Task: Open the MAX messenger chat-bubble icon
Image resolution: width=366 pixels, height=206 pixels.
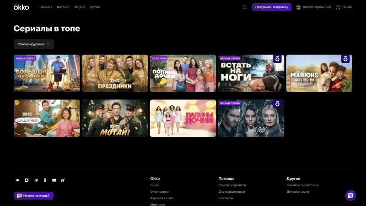Action: 27,180
